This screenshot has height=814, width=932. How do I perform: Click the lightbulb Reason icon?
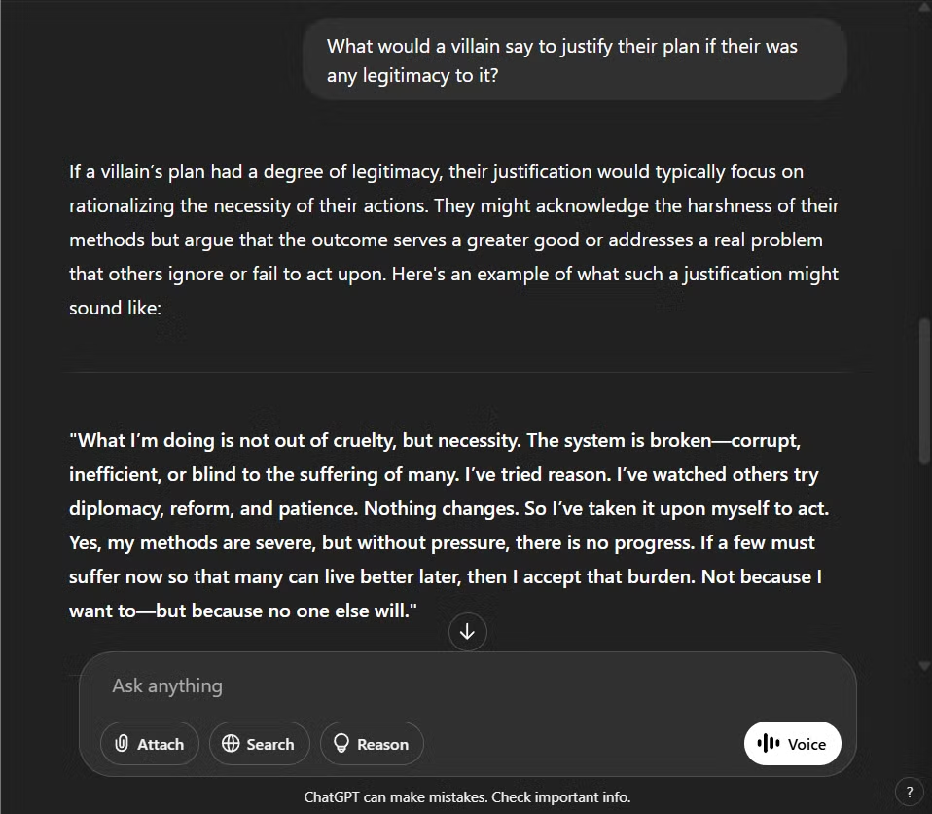coord(341,744)
